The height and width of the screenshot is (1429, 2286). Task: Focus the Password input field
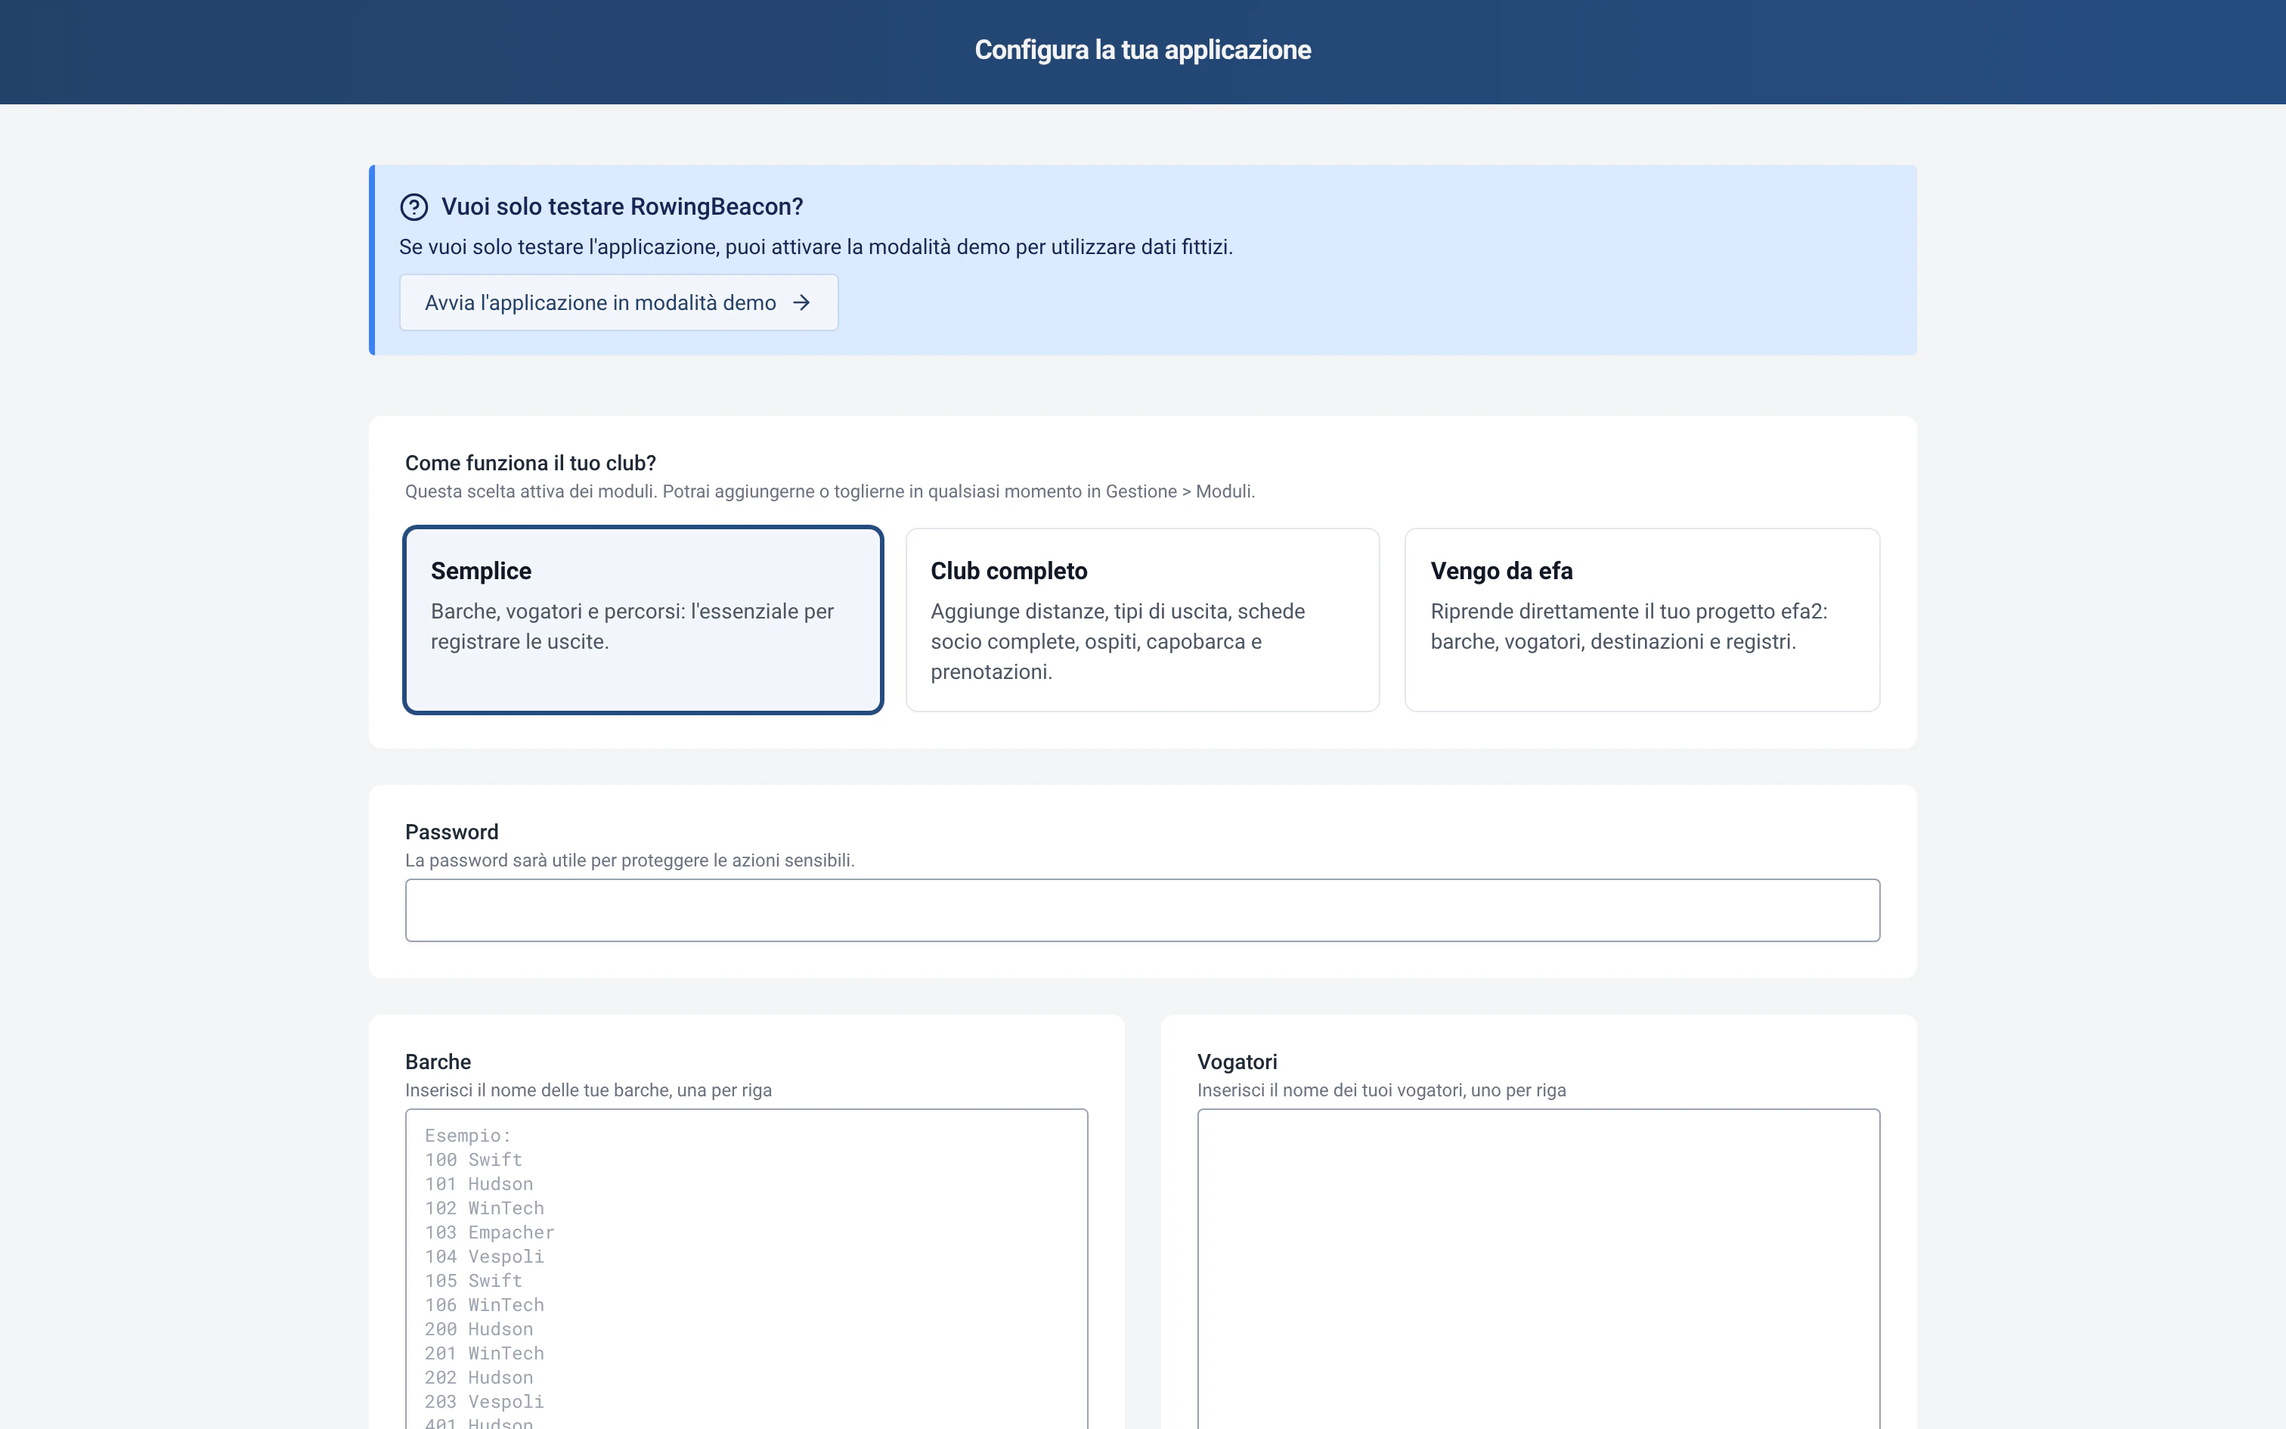pyautogui.click(x=1142, y=910)
